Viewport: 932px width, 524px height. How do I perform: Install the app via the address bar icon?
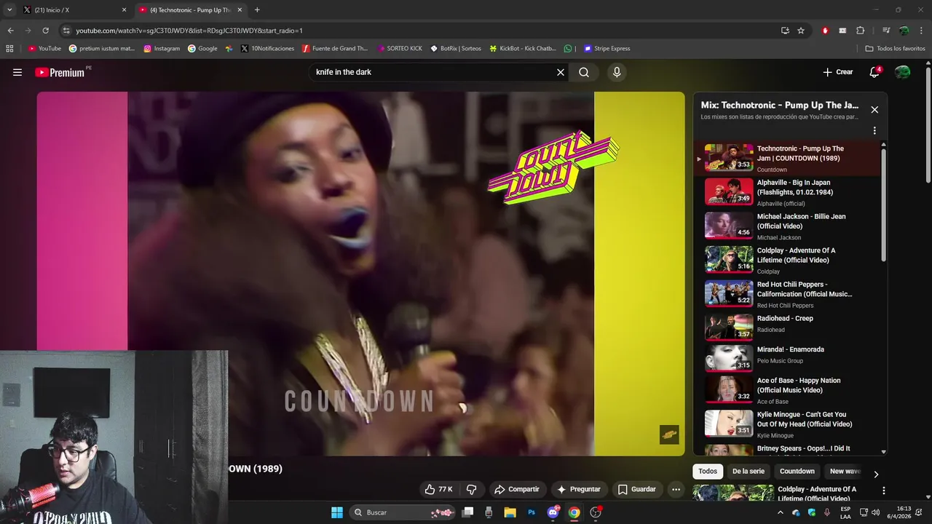pyautogui.click(x=785, y=31)
